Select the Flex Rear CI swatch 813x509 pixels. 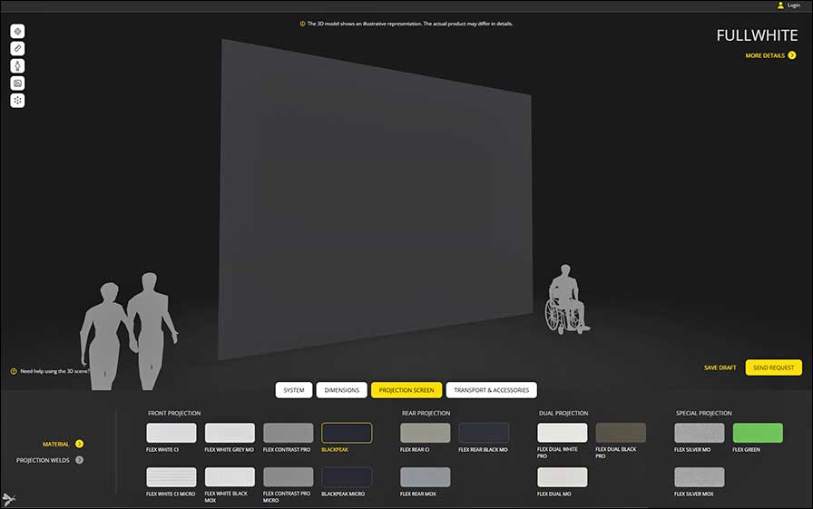[x=426, y=433]
